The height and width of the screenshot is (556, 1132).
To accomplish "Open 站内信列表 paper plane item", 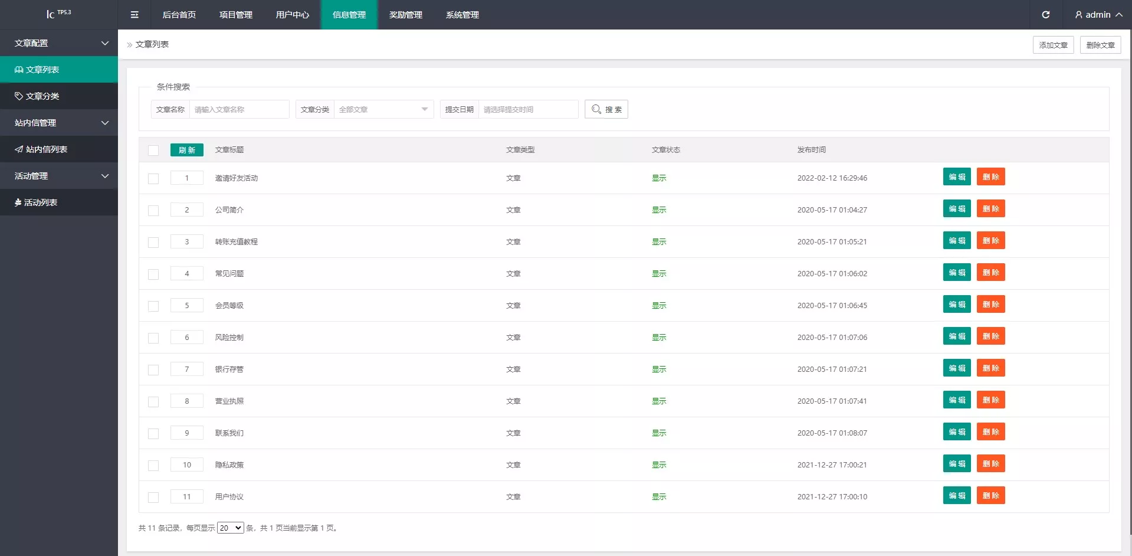I will 41,149.
